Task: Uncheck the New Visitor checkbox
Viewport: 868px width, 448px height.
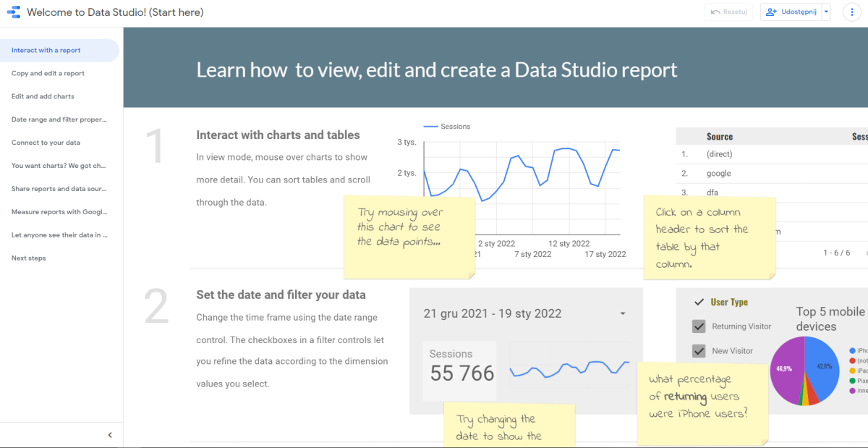Action: pyautogui.click(x=699, y=350)
